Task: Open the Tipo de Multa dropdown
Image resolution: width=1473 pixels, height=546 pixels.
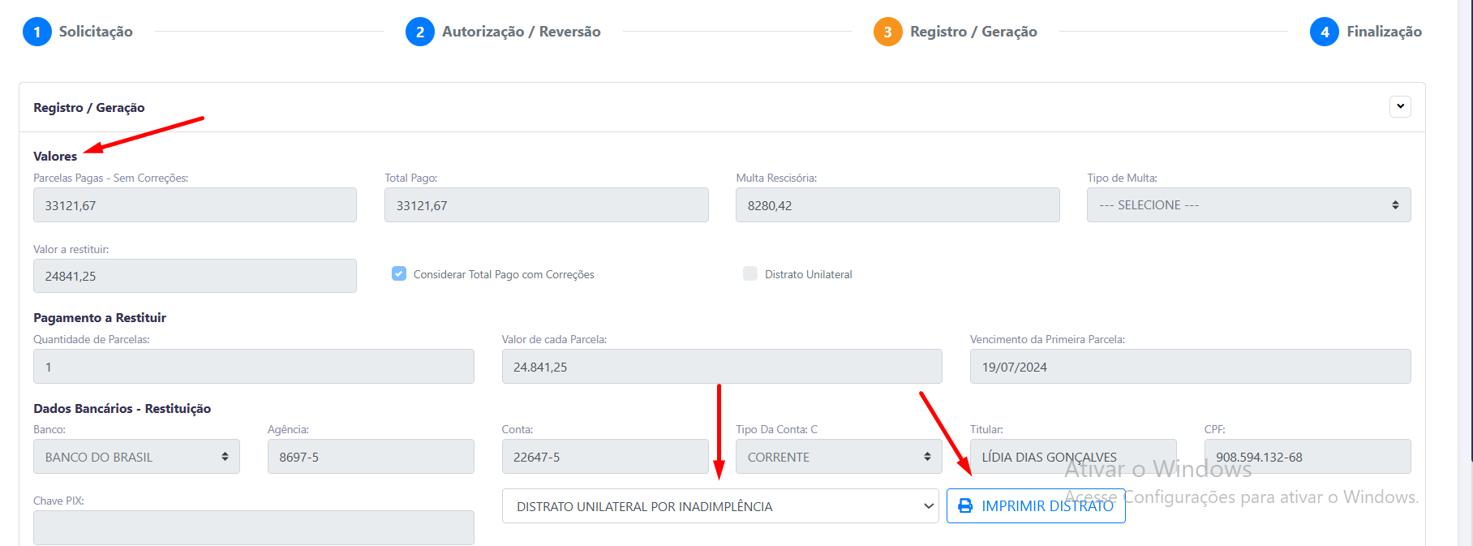Action: [1248, 204]
